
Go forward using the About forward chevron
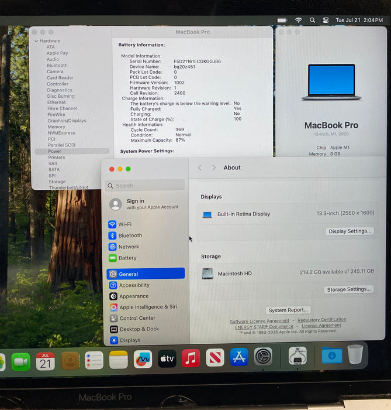click(x=214, y=168)
